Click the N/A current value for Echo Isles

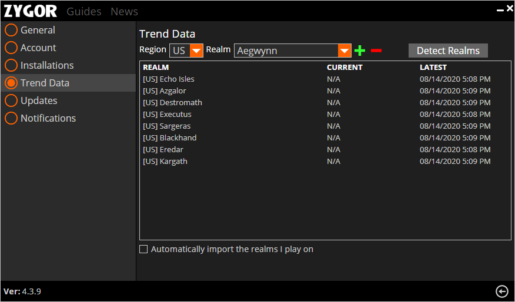[333, 79]
